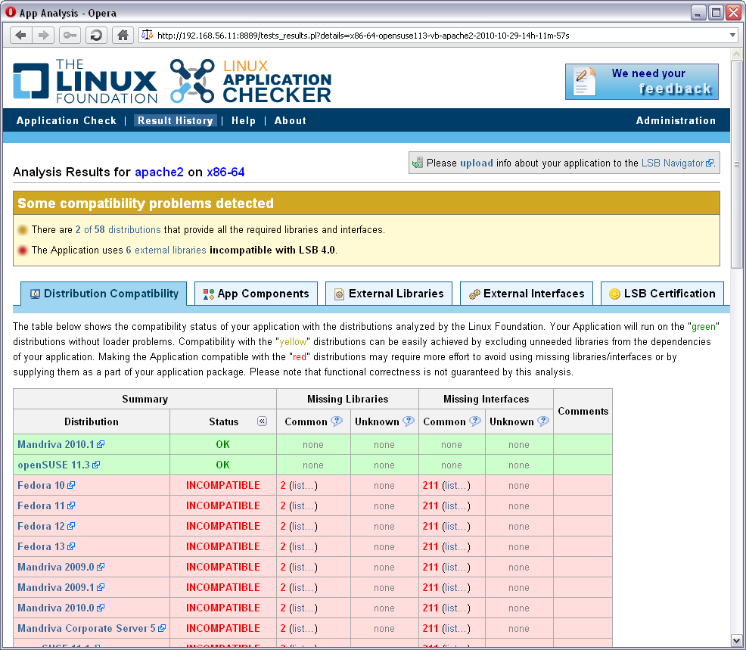This screenshot has width=746, height=650.
Task: Open the 'We need your feedback' banner
Action: 642,82
